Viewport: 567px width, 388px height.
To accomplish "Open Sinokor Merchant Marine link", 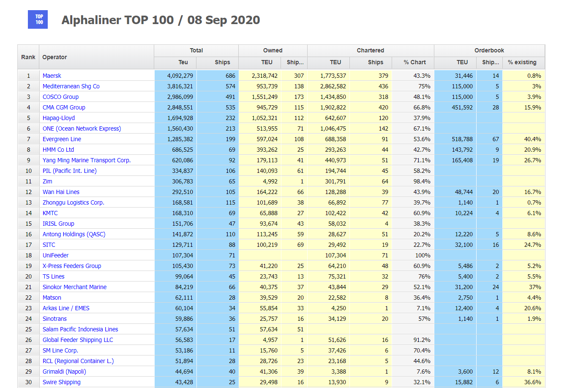I will pos(74,287).
